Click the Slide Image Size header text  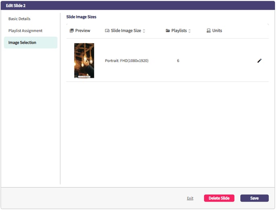[x=127, y=31]
